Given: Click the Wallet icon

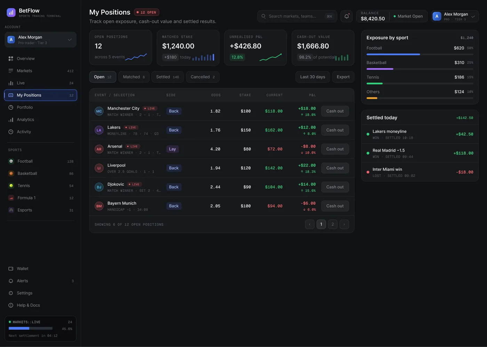Looking at the screenshot, I should point(11,269).
